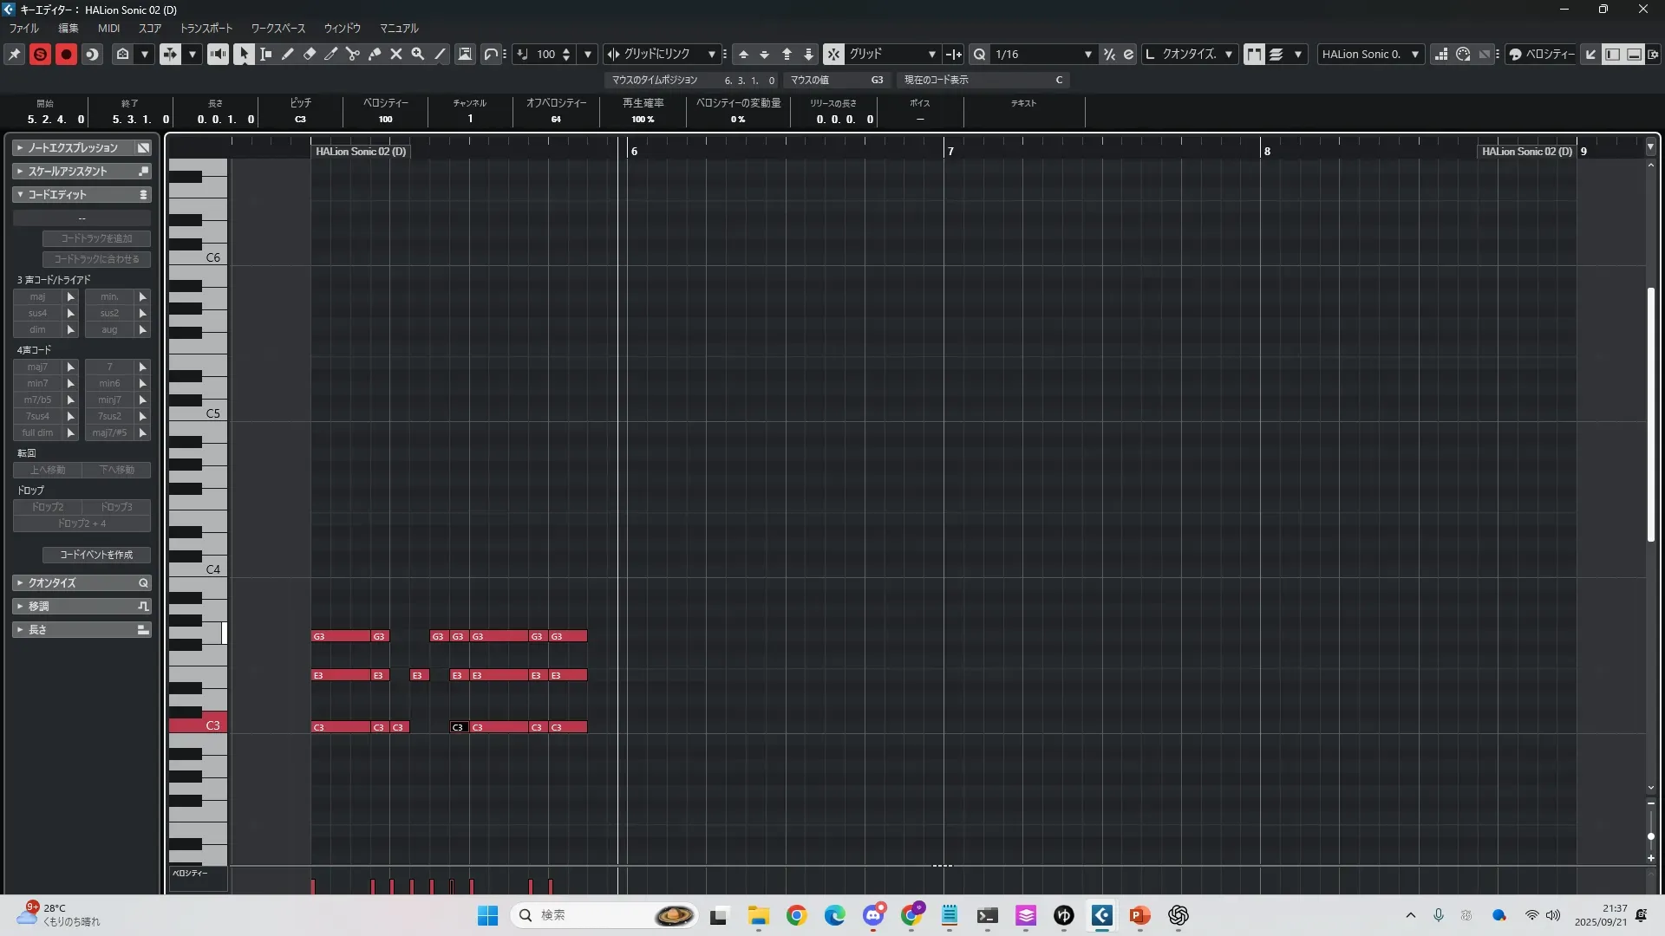Image resolution: width=1665 pixels, height=936 pixels.
Task: Open the MIDI menu
Action: (x=108, y=28)
